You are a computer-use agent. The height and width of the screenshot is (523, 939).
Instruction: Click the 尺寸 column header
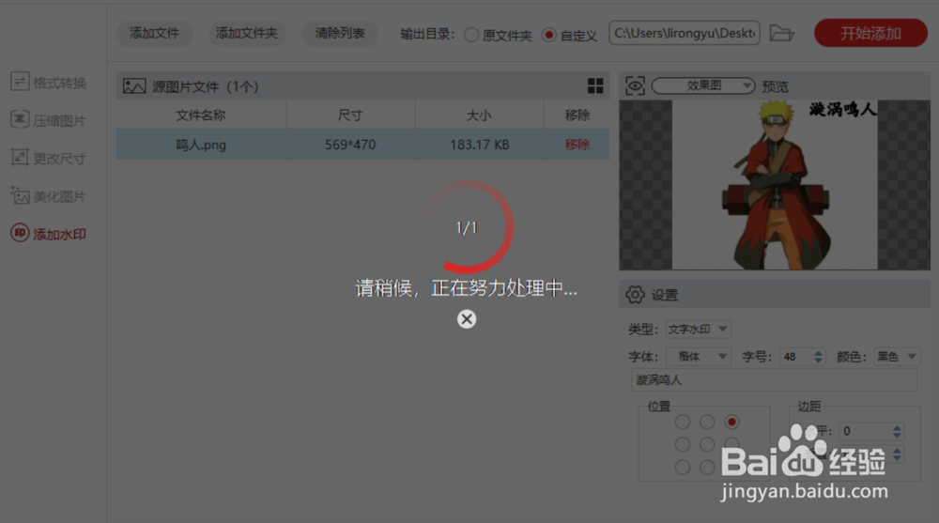(x=350, y=115)
